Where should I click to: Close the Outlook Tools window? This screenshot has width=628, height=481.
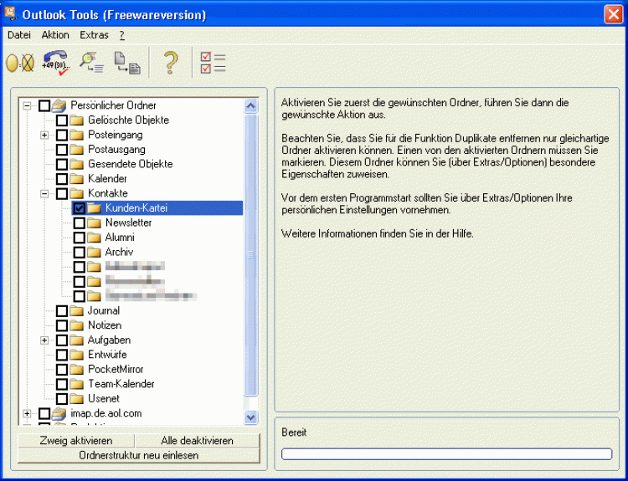(614, 15)
